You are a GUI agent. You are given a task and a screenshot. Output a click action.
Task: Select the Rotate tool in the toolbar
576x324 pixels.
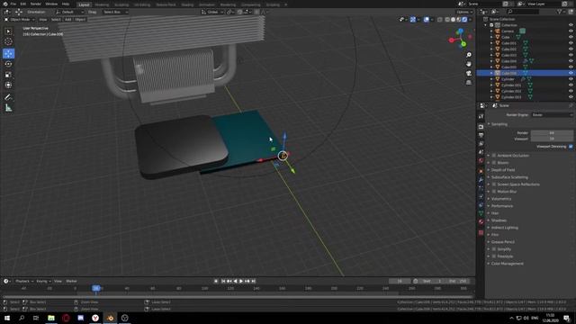pos(8,64)
